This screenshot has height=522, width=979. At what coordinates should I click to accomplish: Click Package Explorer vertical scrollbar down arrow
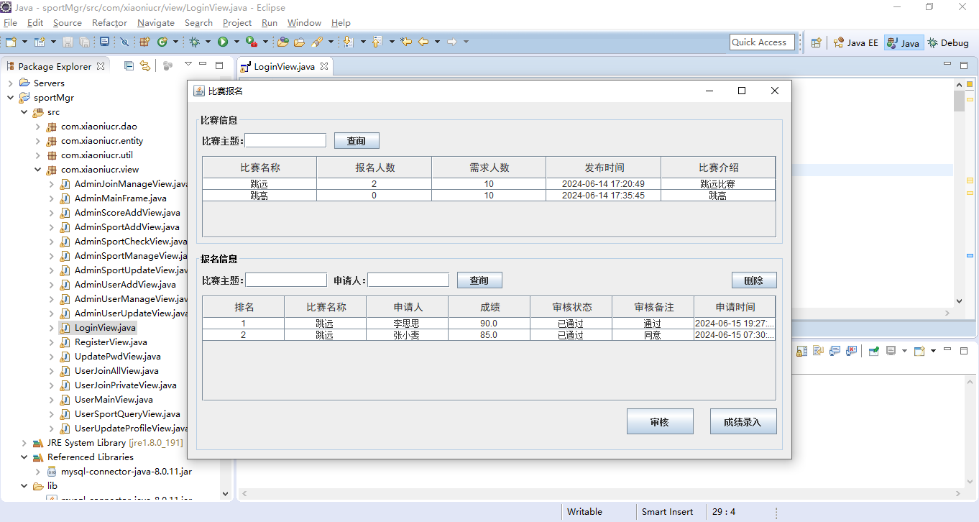pos(226,494)
